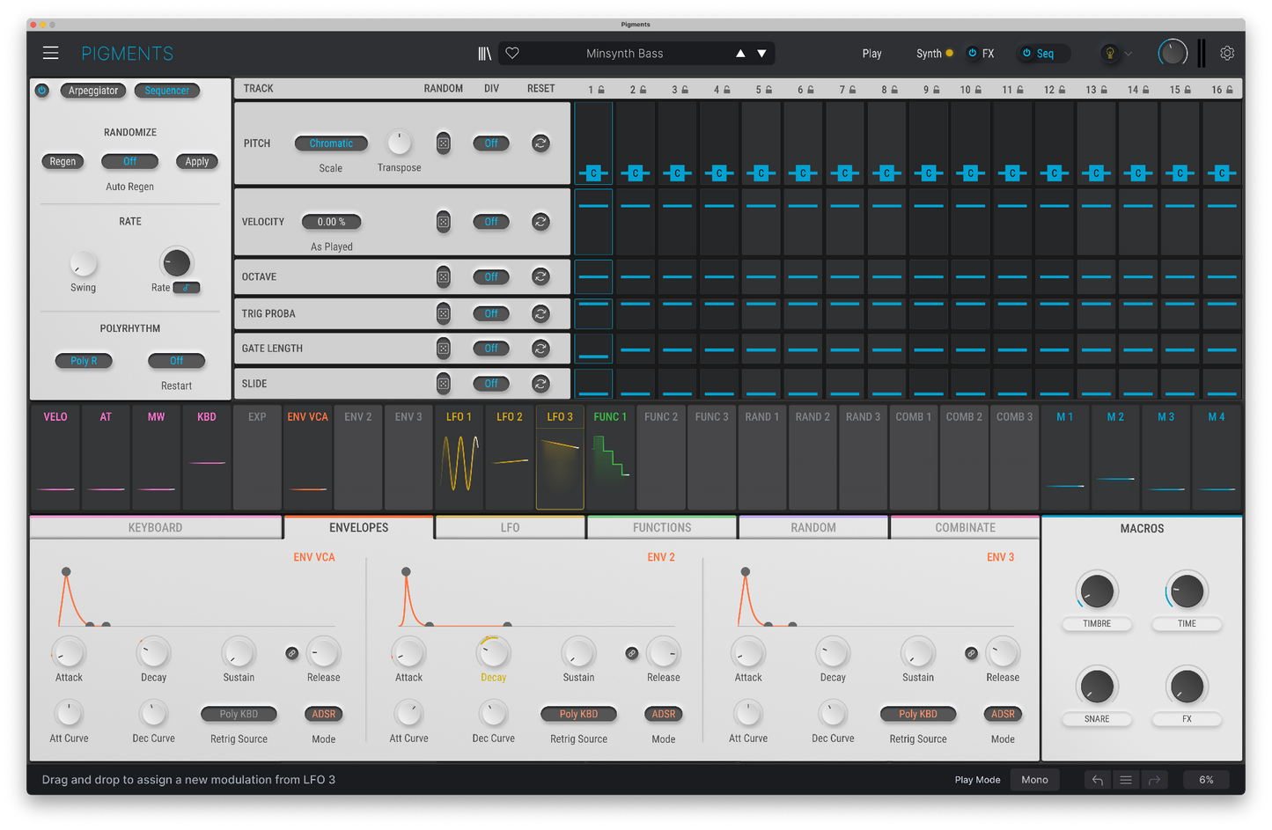Toggle the Off switch on the SLIDE track
Screen dimensions: 1272x830
pos(491,383)
